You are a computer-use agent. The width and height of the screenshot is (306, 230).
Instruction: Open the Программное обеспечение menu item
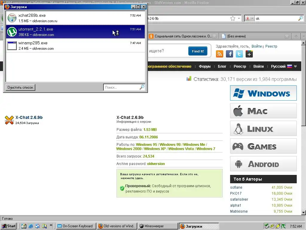(170, 66)
